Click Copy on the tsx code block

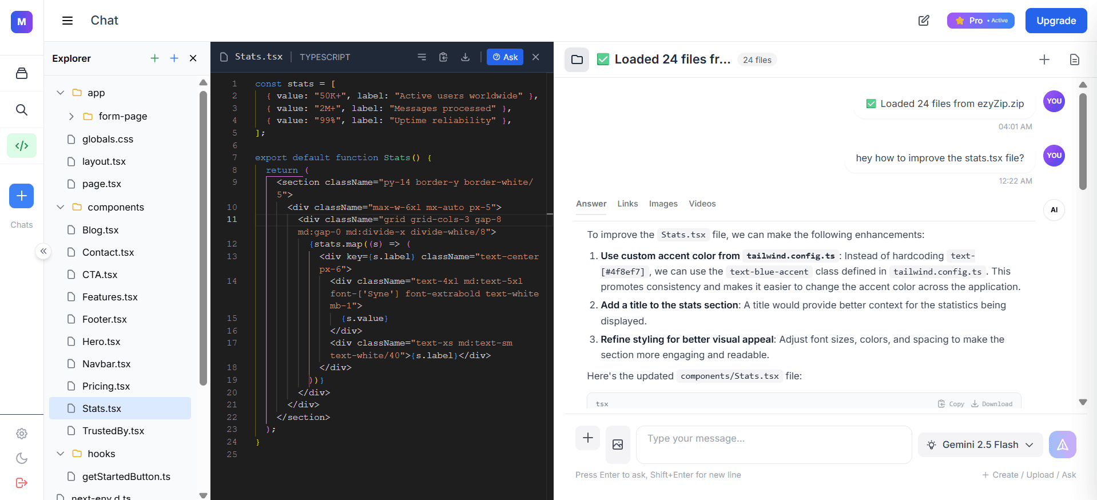coord(951,404)
